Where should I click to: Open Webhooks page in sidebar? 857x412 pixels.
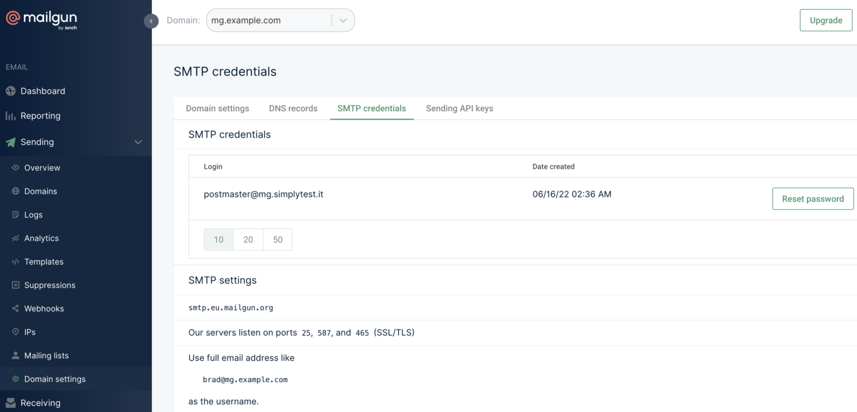coord(44,309)
